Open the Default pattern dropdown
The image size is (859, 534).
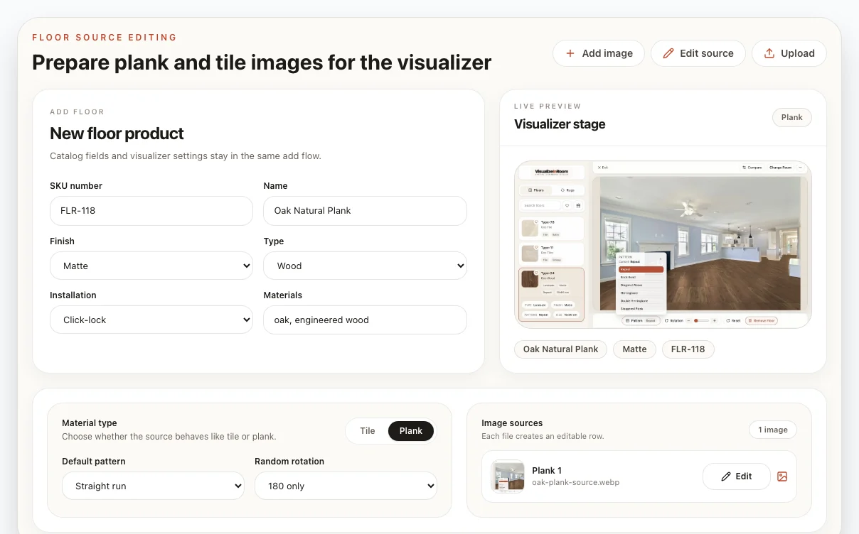(x=153, y=486)
